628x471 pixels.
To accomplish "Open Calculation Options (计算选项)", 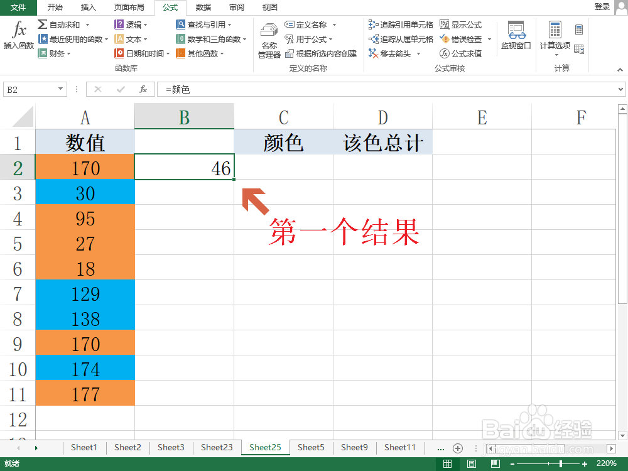I will (555, 38).
